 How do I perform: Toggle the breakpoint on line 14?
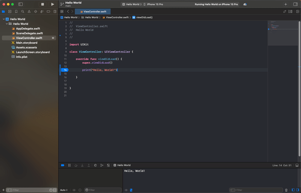click(x=65, y=70)
